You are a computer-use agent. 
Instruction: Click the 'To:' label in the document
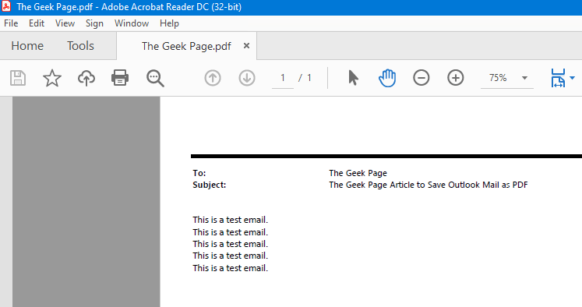[x=199, y=173]
